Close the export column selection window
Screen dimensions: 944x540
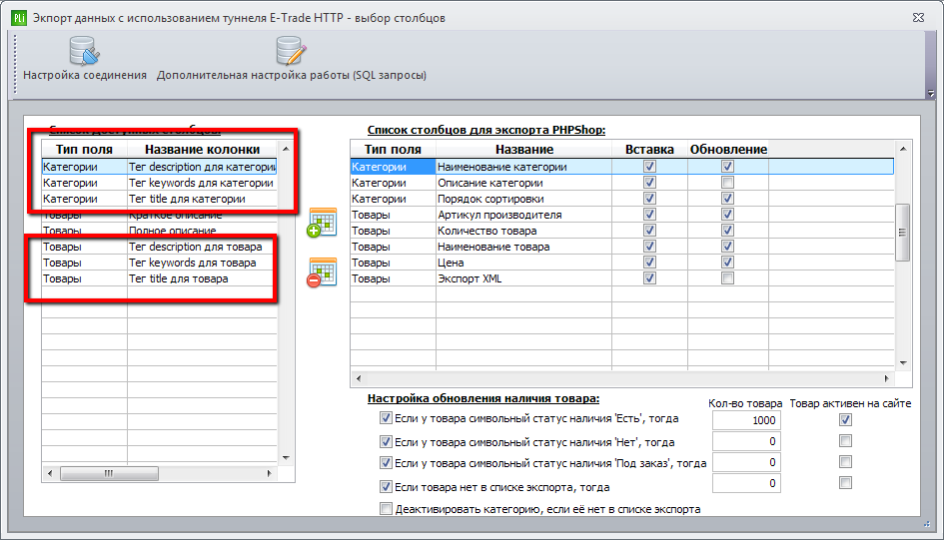[918, 18]
